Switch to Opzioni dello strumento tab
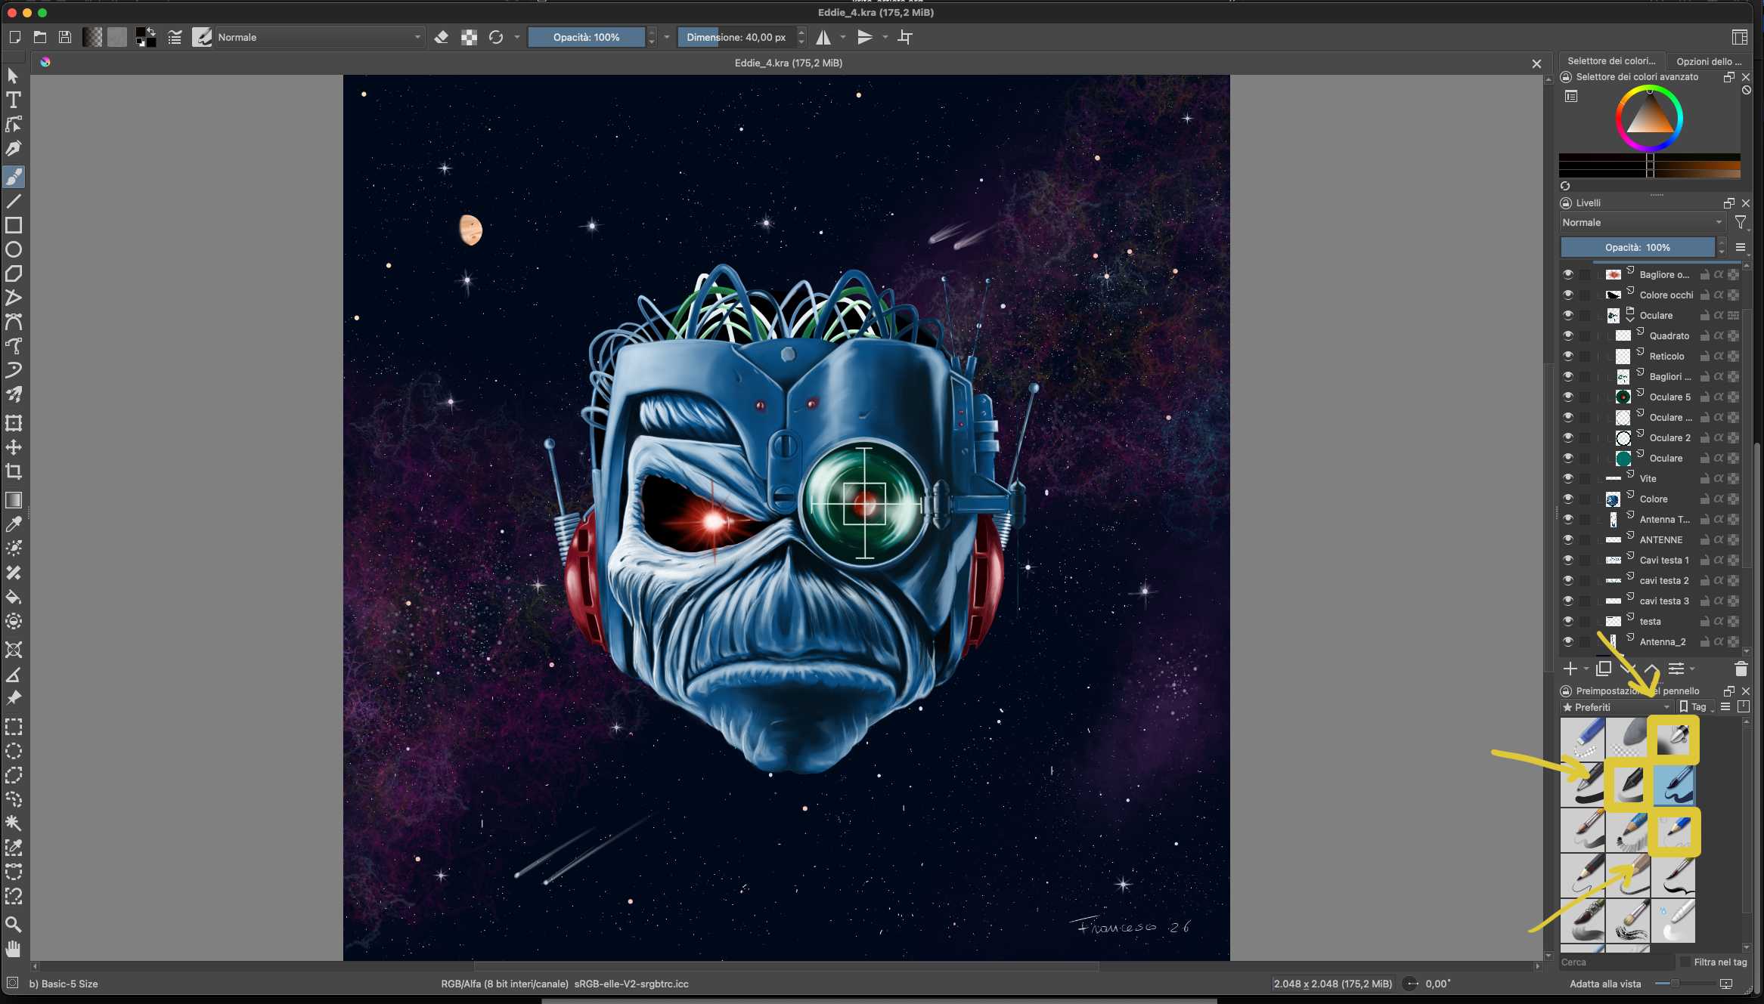 (x=1708, y=61)
